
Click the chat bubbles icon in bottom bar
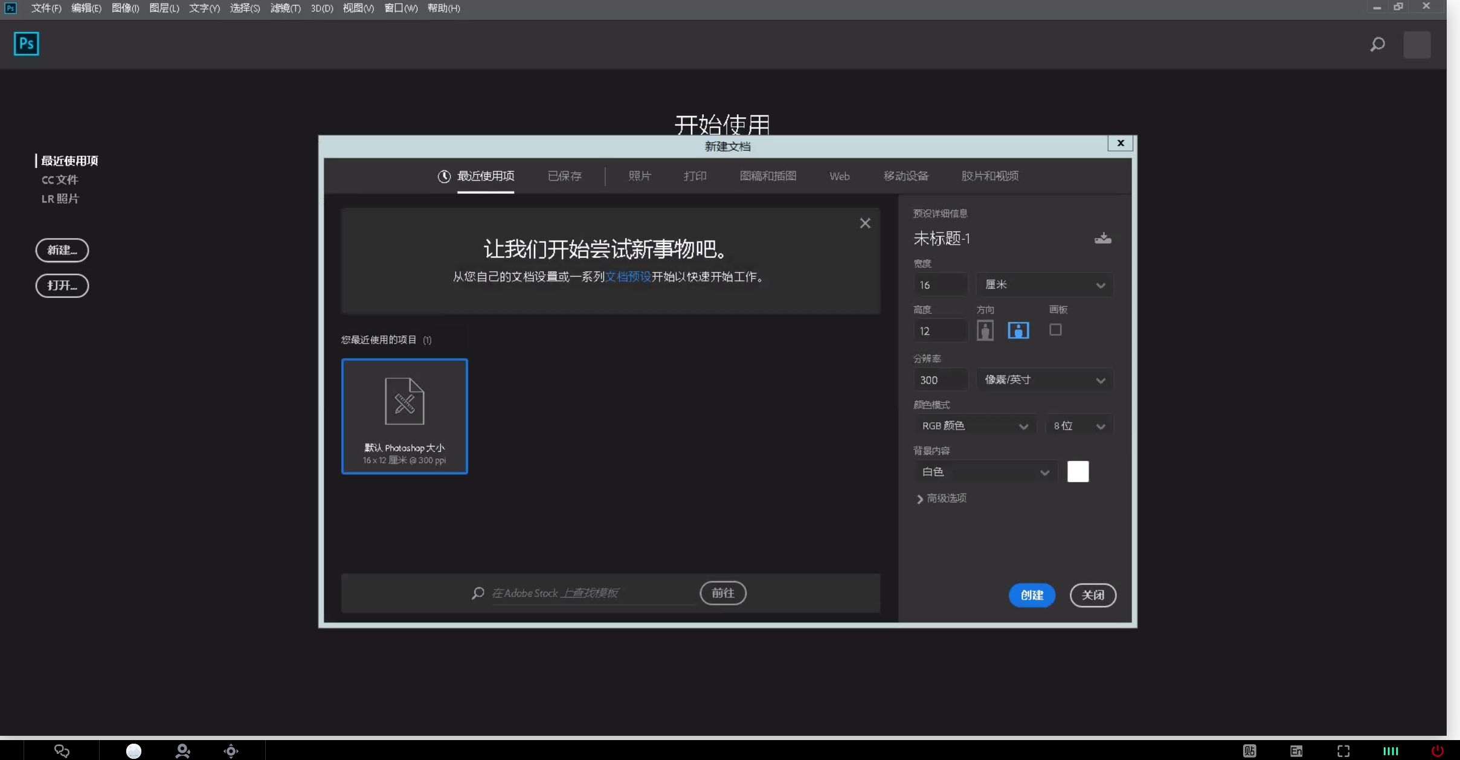[62, 751]
